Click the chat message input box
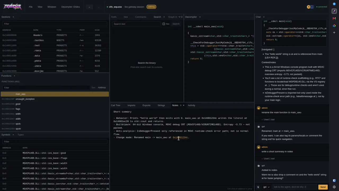 tap(295, 187)
